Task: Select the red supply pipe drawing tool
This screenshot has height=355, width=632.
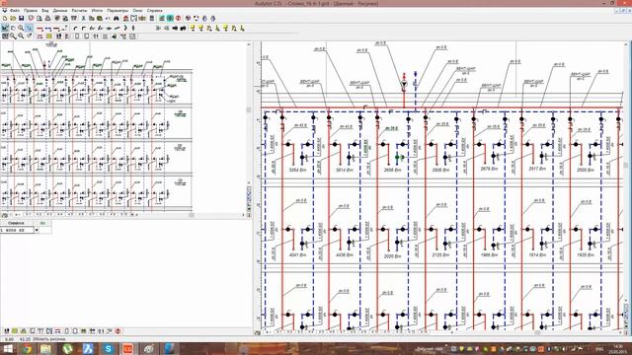Action: (x=39, y=29)
